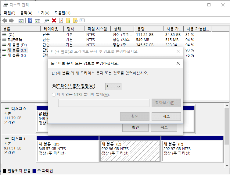Click the 디스크 0 disk icon
The width and height of the screenshot is (230, 175).
7,108
